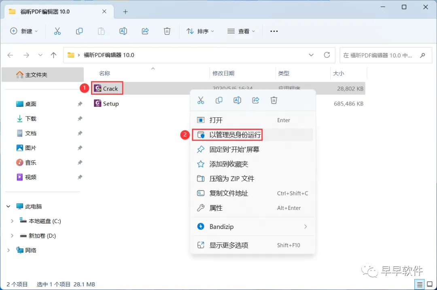The image size is (437, 290).
Task: Unpin 图片 from quick access
Action: click(80, 148)
